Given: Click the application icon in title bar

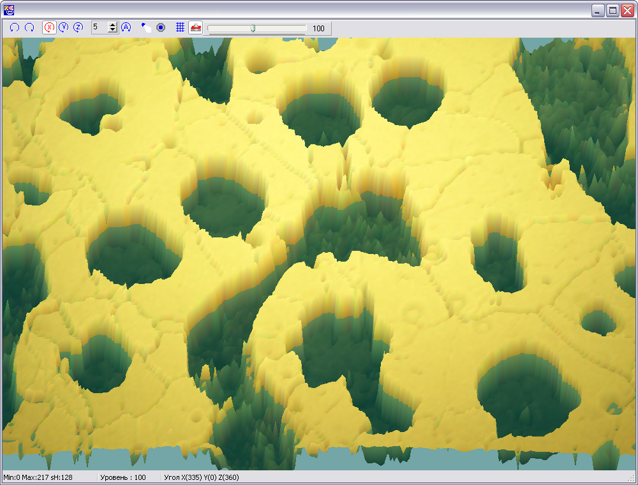Looking at the screenshot, I should (x=8, y=10).
